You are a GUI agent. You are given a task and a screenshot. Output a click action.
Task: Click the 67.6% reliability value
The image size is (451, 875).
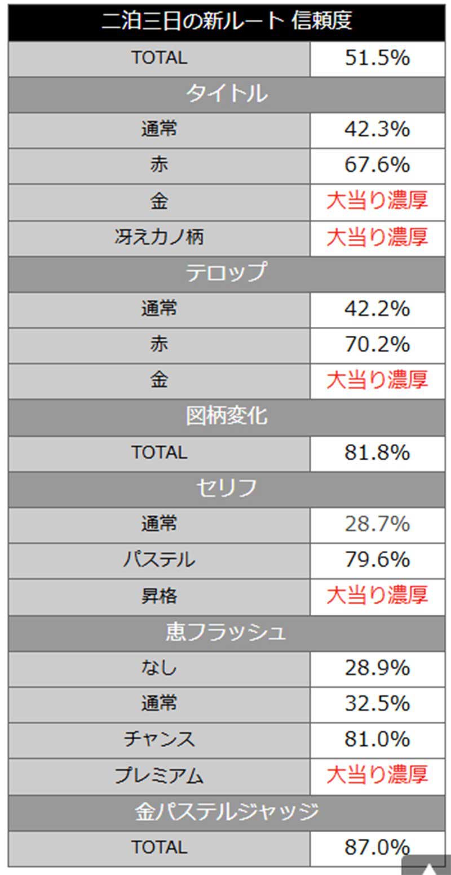pyautogui.click(x=377, y=166)
